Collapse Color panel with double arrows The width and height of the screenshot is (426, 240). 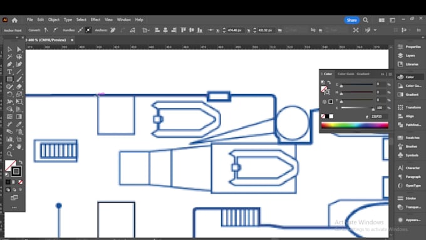point(383,74)
